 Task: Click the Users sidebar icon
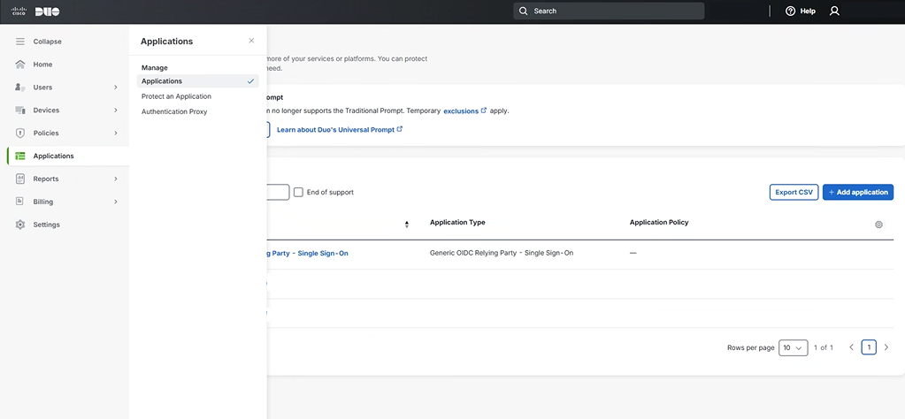(x=20, y=88)
